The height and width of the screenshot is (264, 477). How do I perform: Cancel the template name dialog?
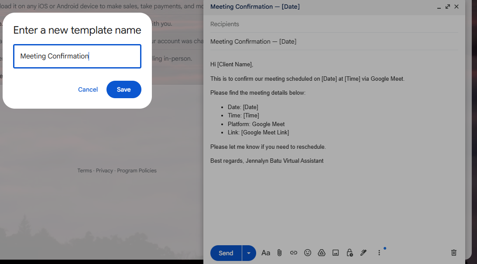pyautogui.click(x=88, y=89)
